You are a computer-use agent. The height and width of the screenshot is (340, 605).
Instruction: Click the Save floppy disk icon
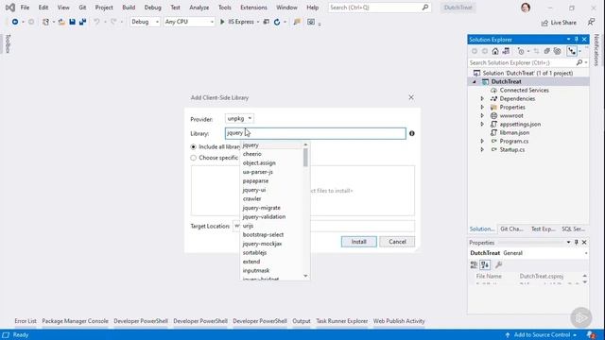[x=72, y=22]
